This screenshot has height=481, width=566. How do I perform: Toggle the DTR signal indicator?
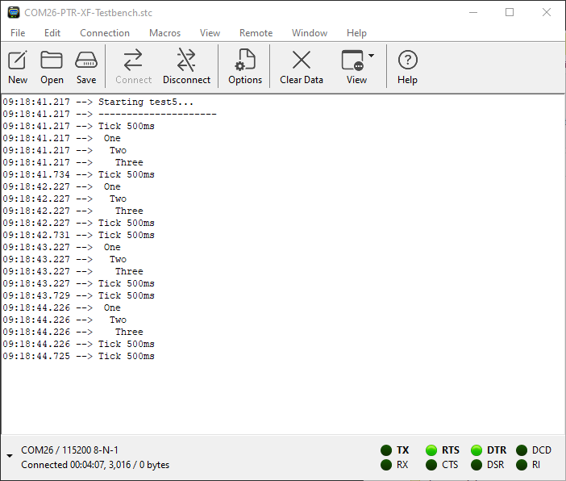tap(477, 450)
